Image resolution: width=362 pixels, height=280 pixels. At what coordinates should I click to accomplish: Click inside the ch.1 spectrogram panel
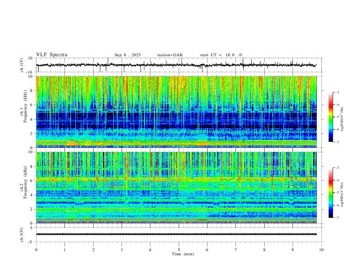[176, 112]
